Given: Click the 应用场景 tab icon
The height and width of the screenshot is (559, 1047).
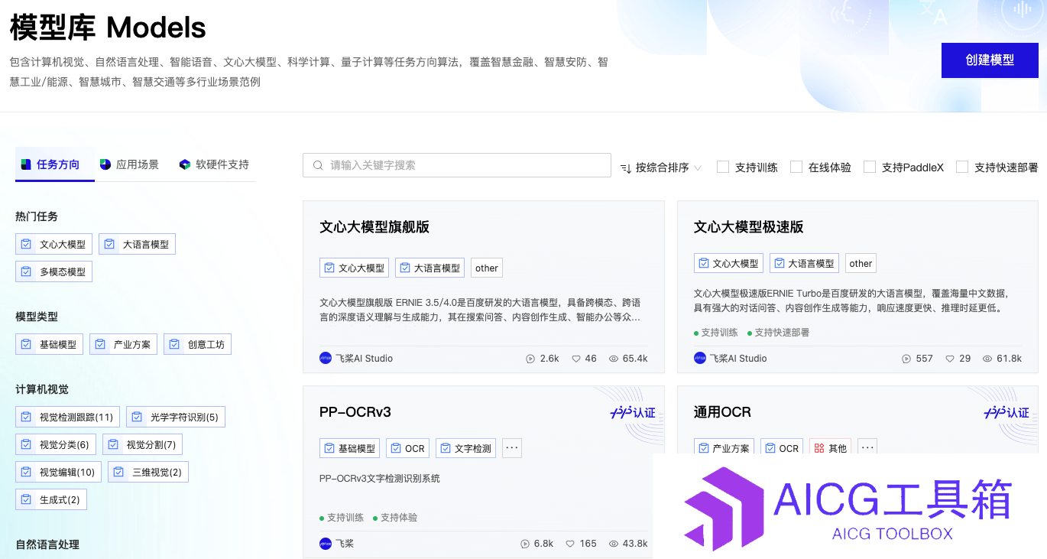Looking at the screenshot, I should click(x=105, y=164).
